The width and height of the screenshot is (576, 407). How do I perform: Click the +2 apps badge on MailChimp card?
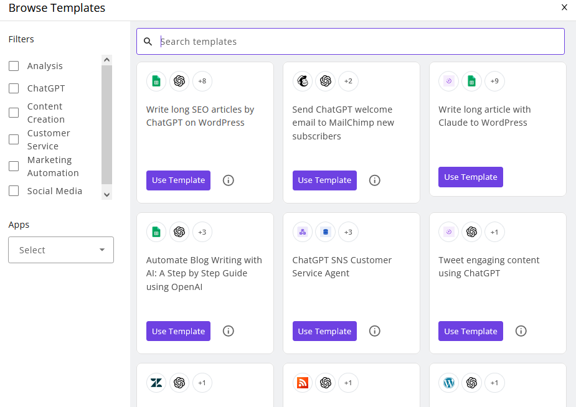coord(348,81)
